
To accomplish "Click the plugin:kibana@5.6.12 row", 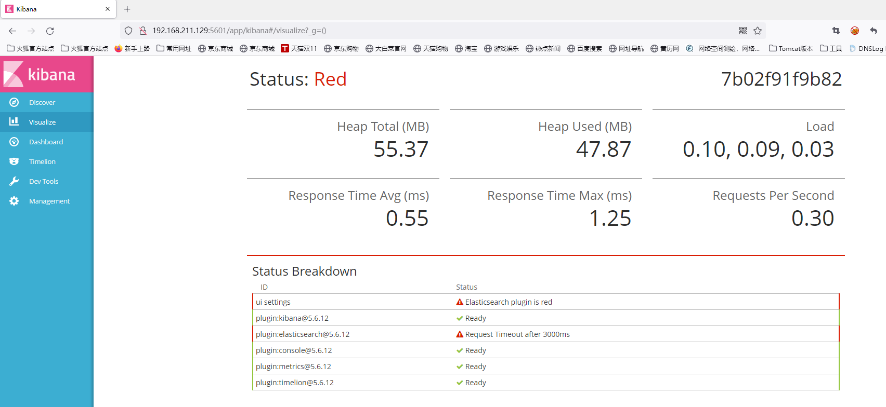I will click(x=546, y=318).
